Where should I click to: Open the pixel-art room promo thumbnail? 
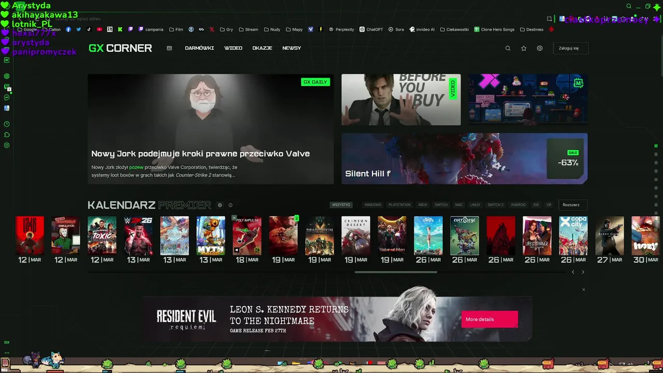[528, 99]
